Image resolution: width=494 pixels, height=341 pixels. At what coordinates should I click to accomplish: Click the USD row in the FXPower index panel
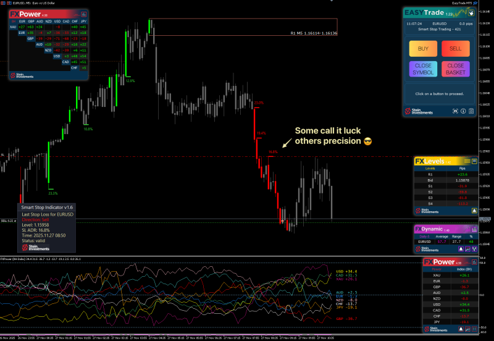coord(451,305)
